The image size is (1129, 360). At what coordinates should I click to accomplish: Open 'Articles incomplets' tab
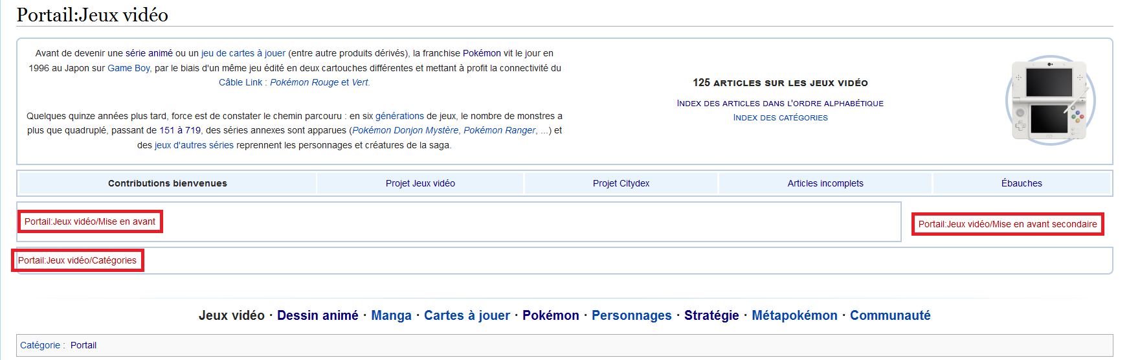coord(825,183)
